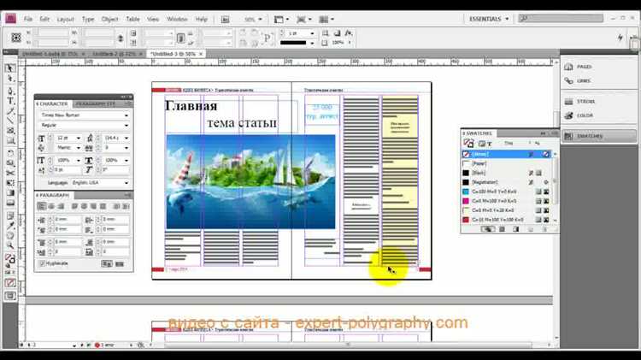Open zoom level dropdown showing 50%
This screenshot has height=360, width=641.
coord(260,19)
